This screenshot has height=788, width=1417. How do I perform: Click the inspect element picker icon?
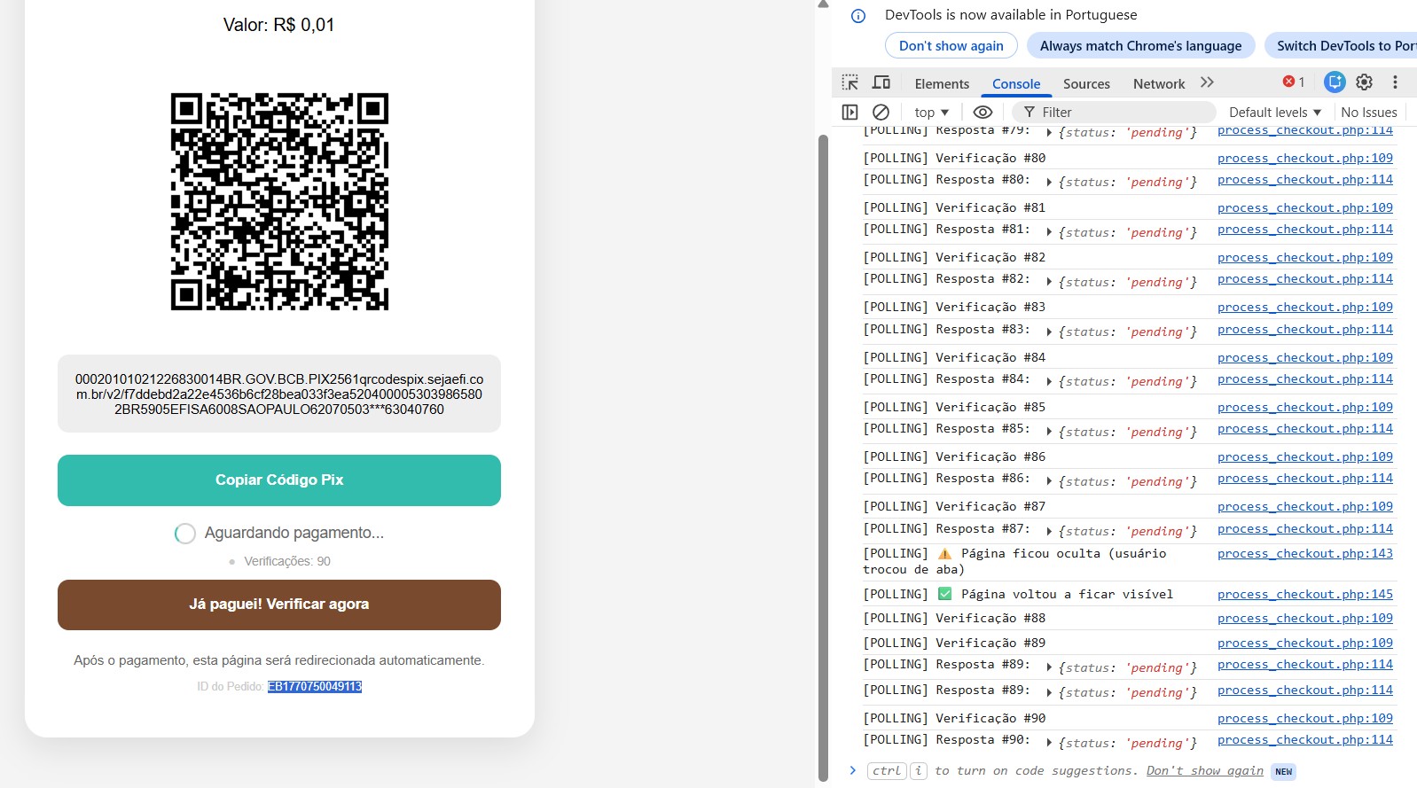click(x=849, y=82)
